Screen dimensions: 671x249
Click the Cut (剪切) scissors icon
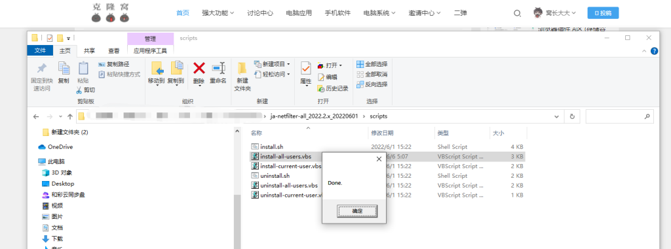point(79,90)
